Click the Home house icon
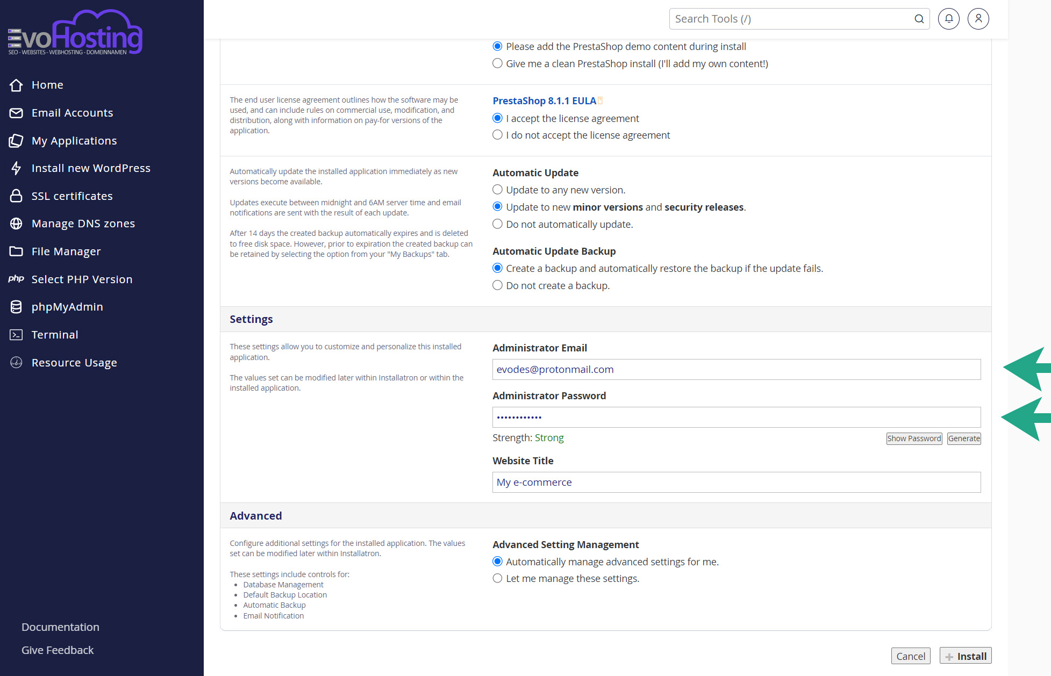The image size is (1051, 676). pyautogui.click(x=16, y=85)
